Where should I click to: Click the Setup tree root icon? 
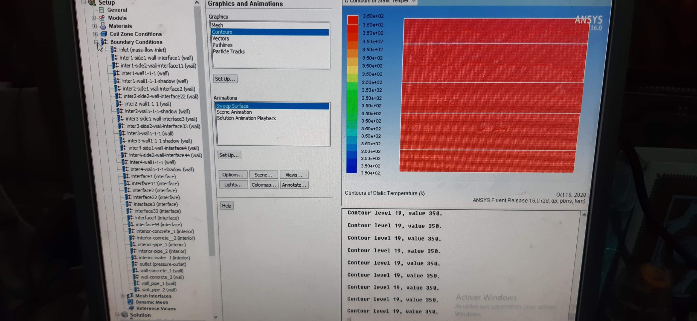coord(92,2)
